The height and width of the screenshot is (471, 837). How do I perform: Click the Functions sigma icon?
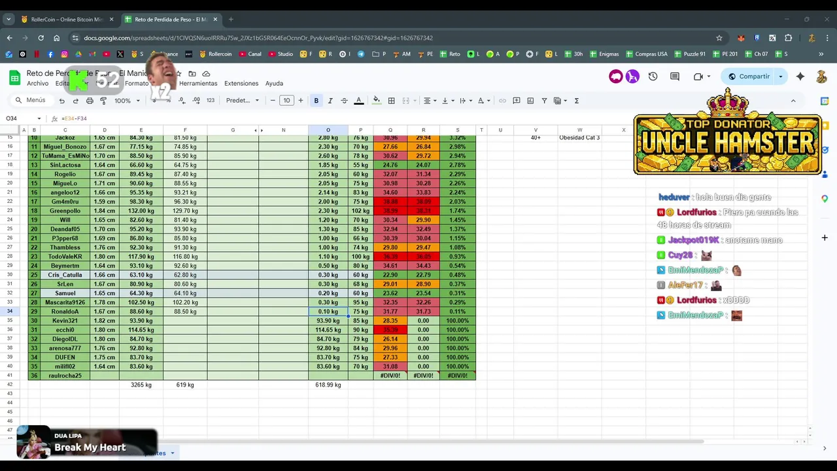(576, 101)
